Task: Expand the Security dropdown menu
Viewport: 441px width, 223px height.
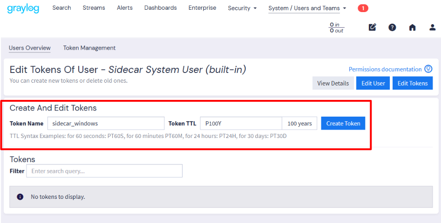Action: [242, 8]
